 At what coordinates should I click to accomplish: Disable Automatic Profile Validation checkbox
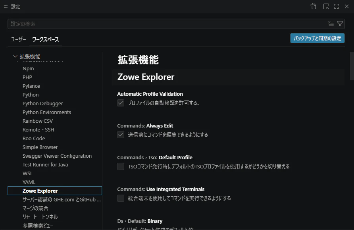pos(121,103)
